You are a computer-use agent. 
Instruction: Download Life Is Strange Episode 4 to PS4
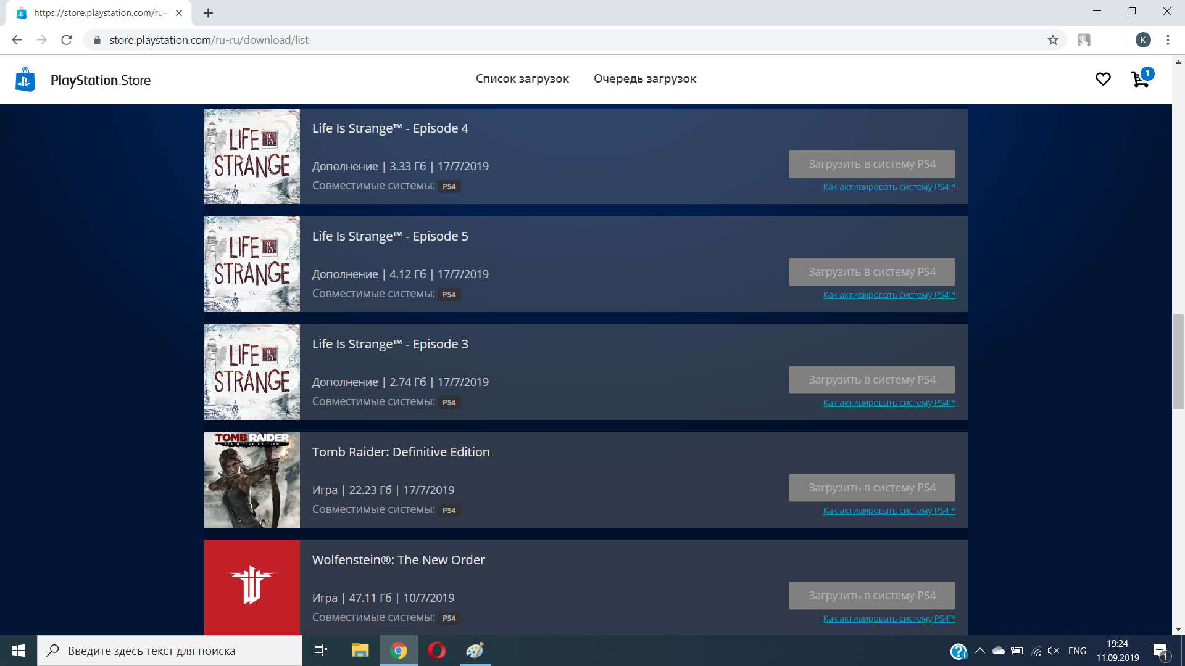tap(871, 164)
